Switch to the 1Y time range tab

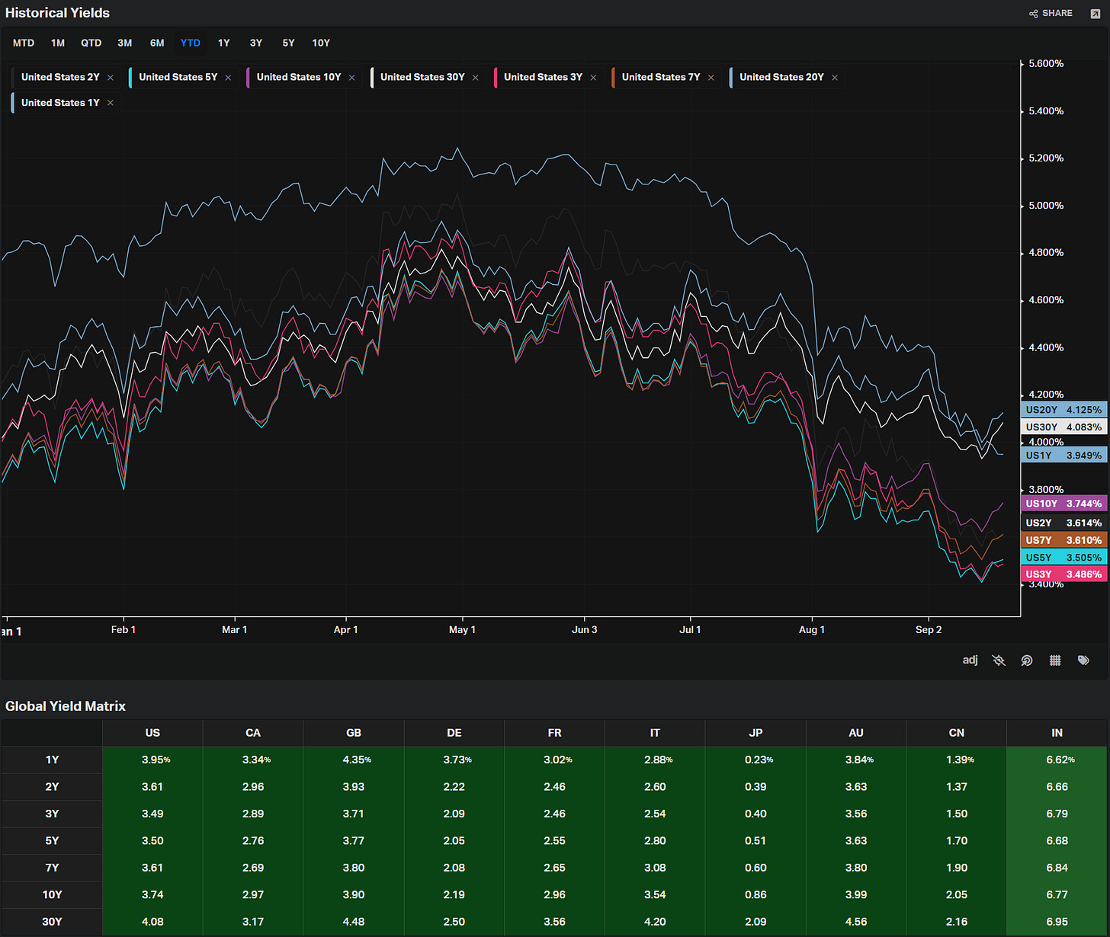[224, 43]
